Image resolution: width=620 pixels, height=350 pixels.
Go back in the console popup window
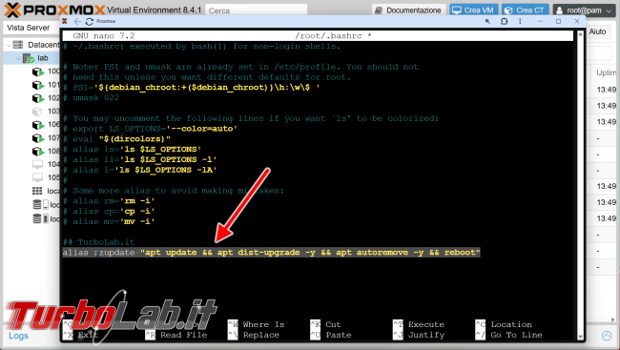tap(77, 21)
